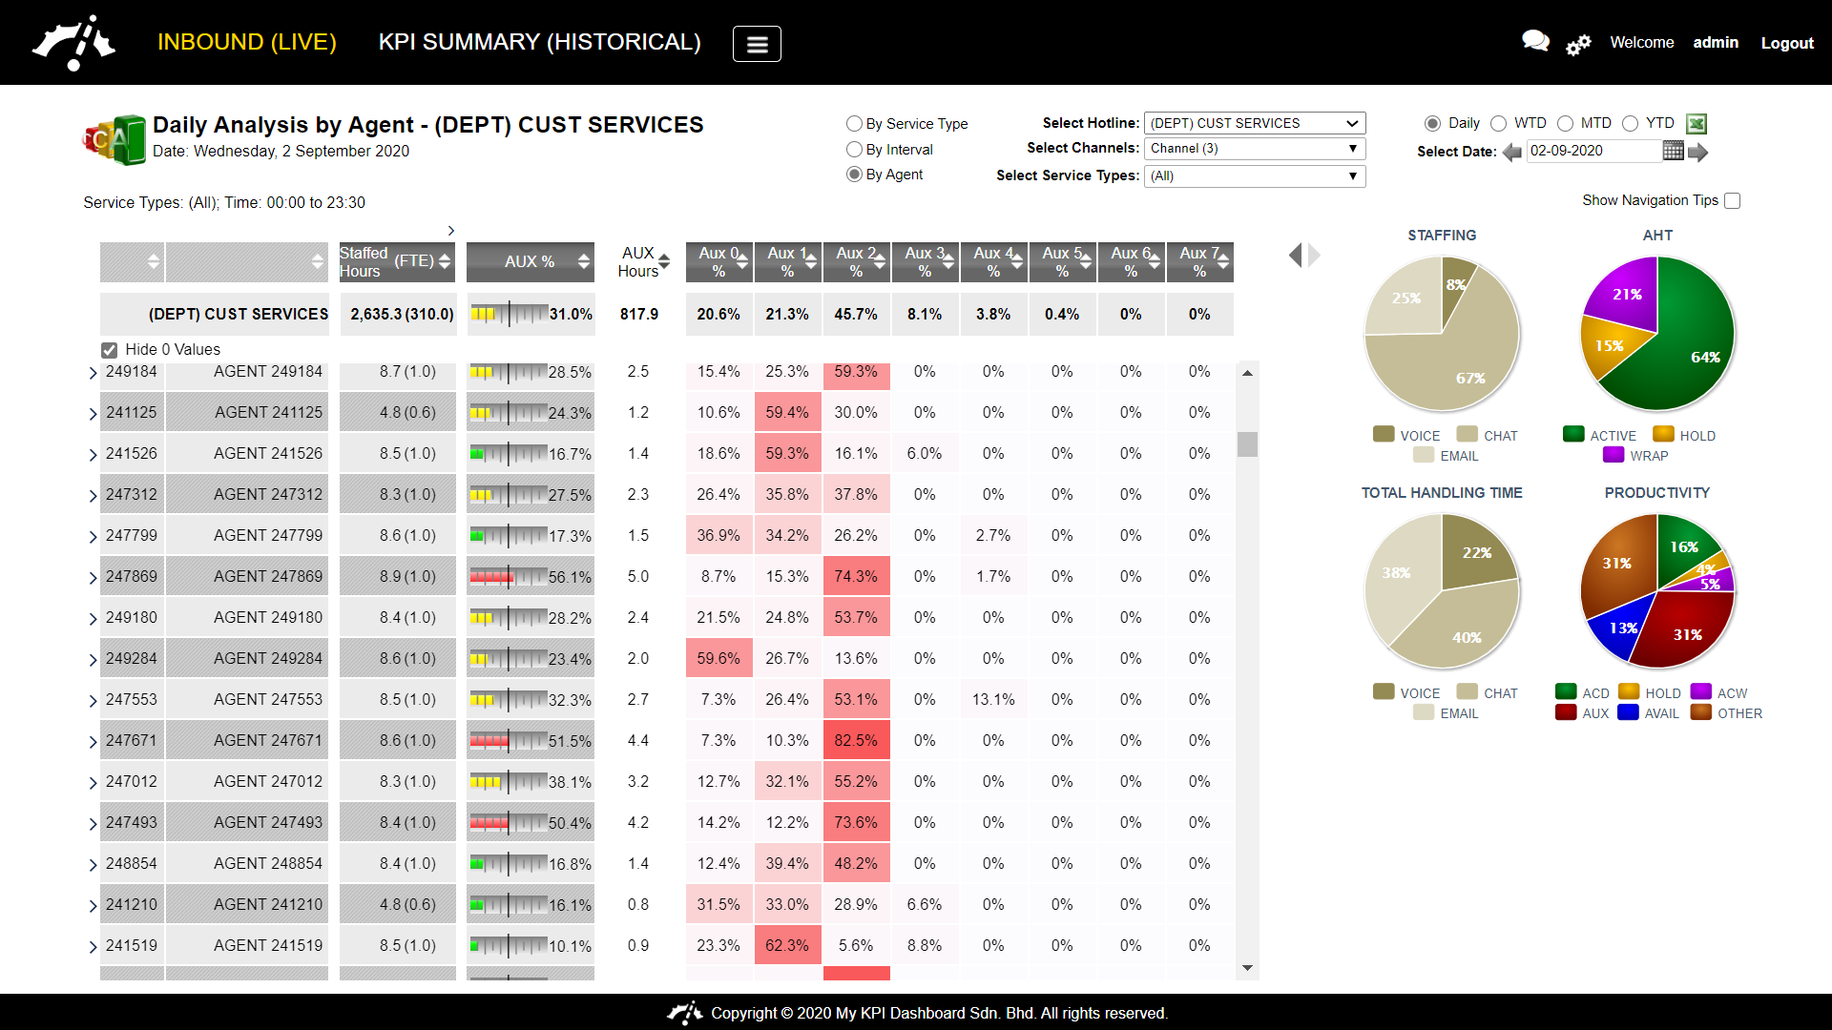1832x1030 pixels.
Task: Expand columns chevron above Staffed Hours
Action: (451, 231)
